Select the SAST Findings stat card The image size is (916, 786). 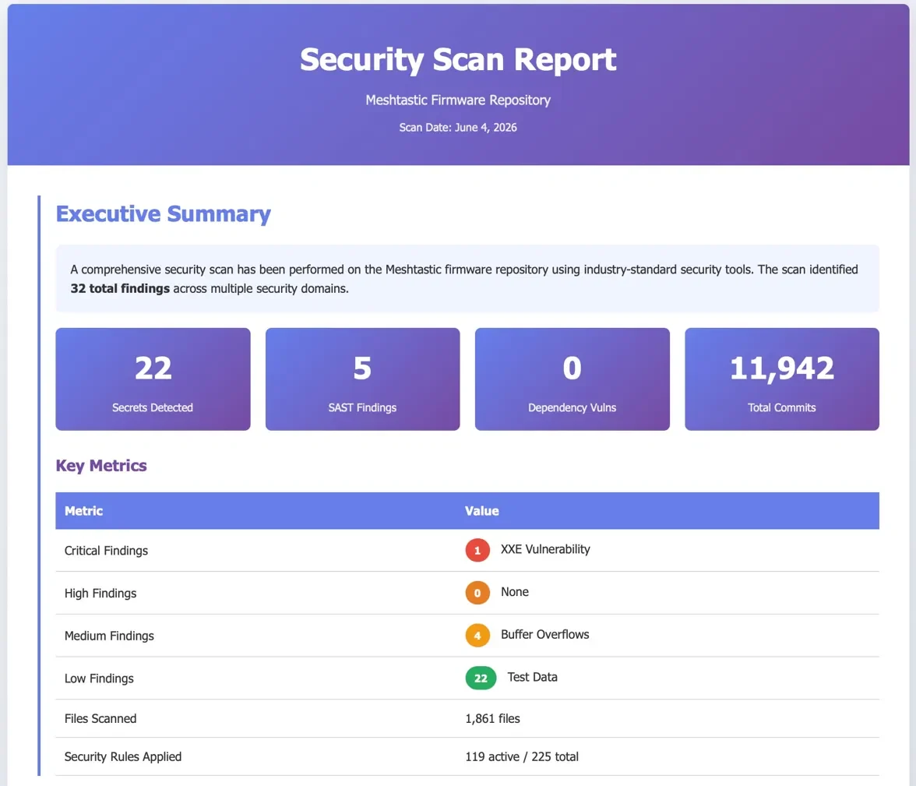click(362, 379)
